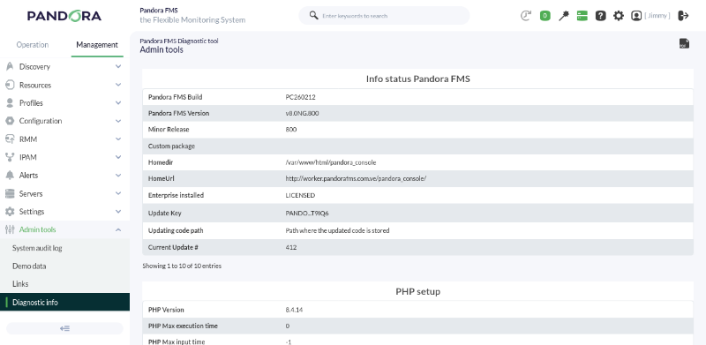The image size is (706, 345).
Task: Click the Admin tools sliders icon
Action: tap(10, 229)
